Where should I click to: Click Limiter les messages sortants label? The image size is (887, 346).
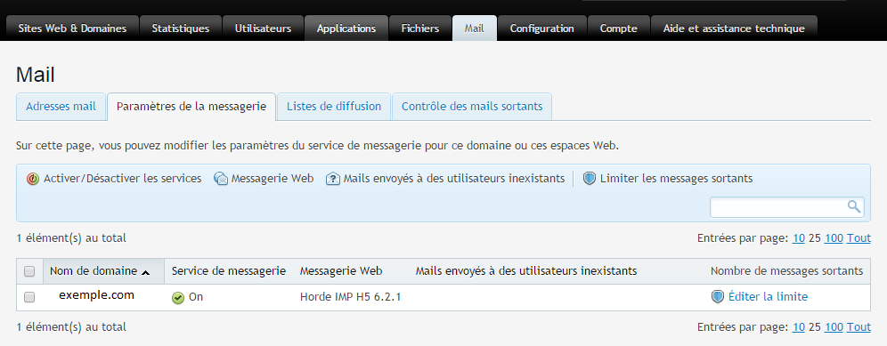pyautogui.click(x=676, y=179)
